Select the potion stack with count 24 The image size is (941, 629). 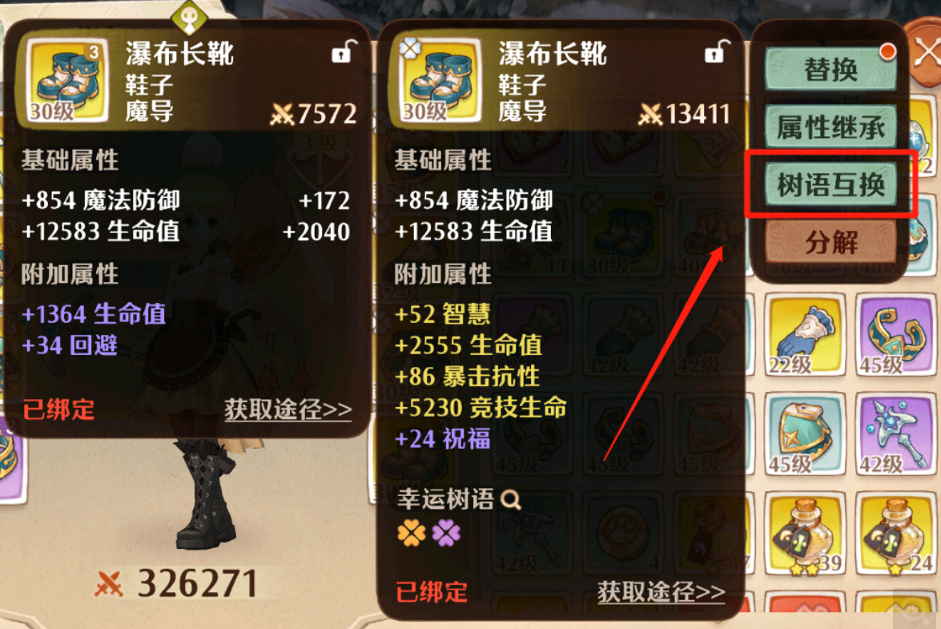point(895,534)
